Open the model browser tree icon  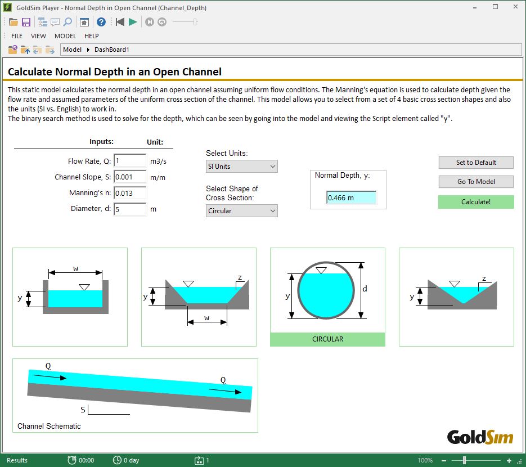click(43, 23)
